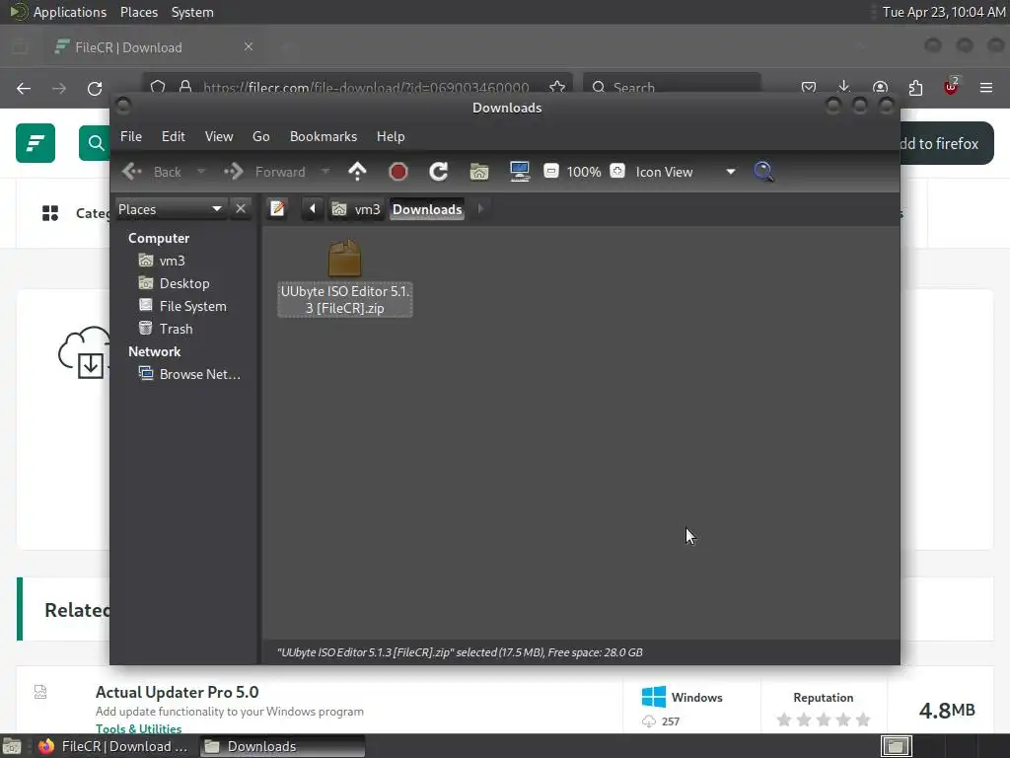1010x758 pixels.
Task: Open Computer location from toolbar
Action: coord(519,172)
